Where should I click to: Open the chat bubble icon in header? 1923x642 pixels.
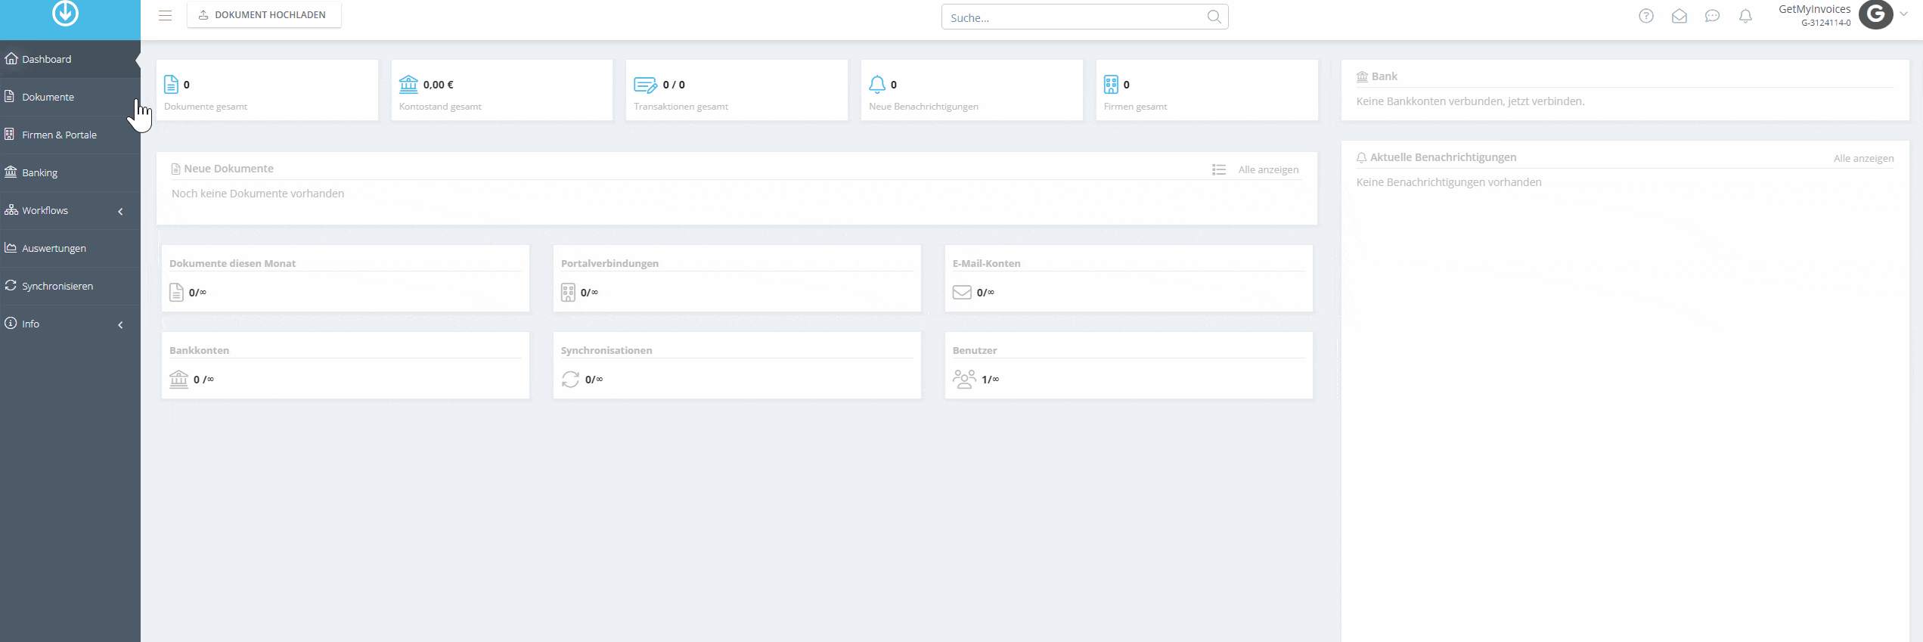pos(1713,16)
